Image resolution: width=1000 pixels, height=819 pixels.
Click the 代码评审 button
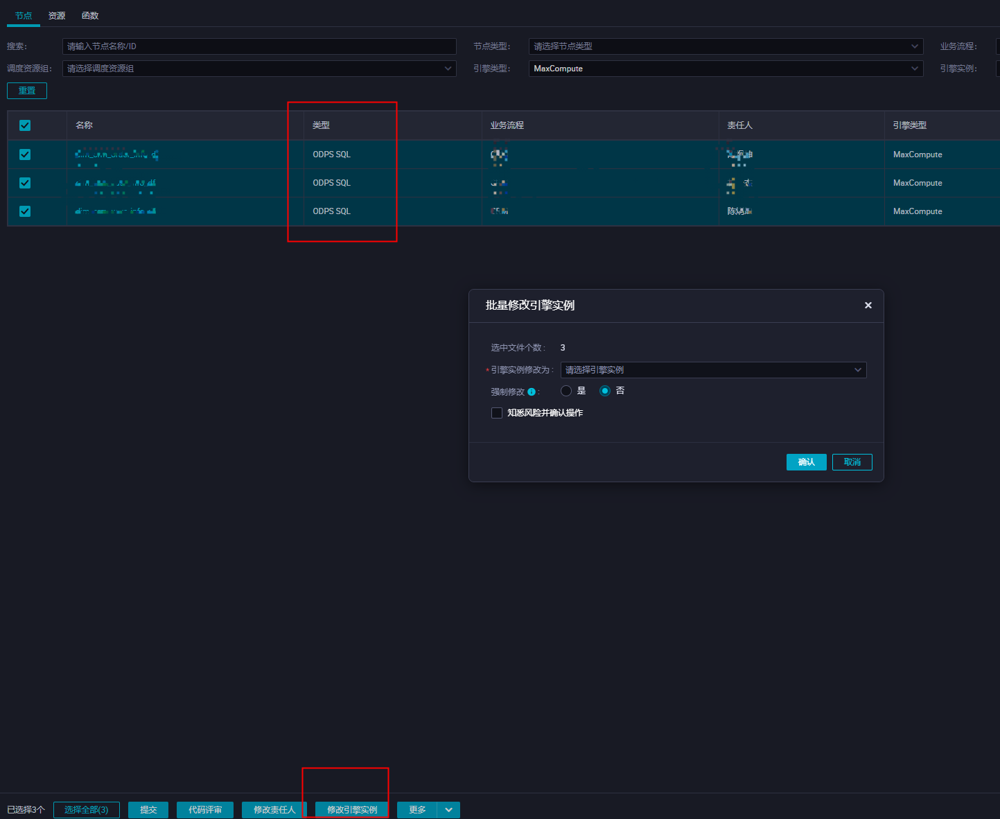205,810
